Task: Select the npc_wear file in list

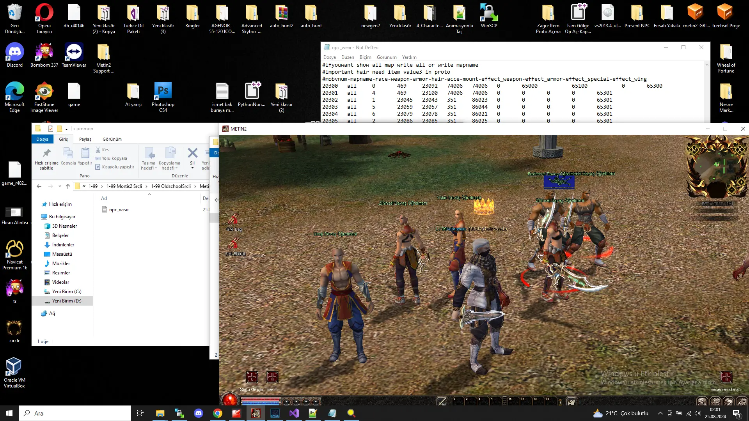Action: click(119, 210)
